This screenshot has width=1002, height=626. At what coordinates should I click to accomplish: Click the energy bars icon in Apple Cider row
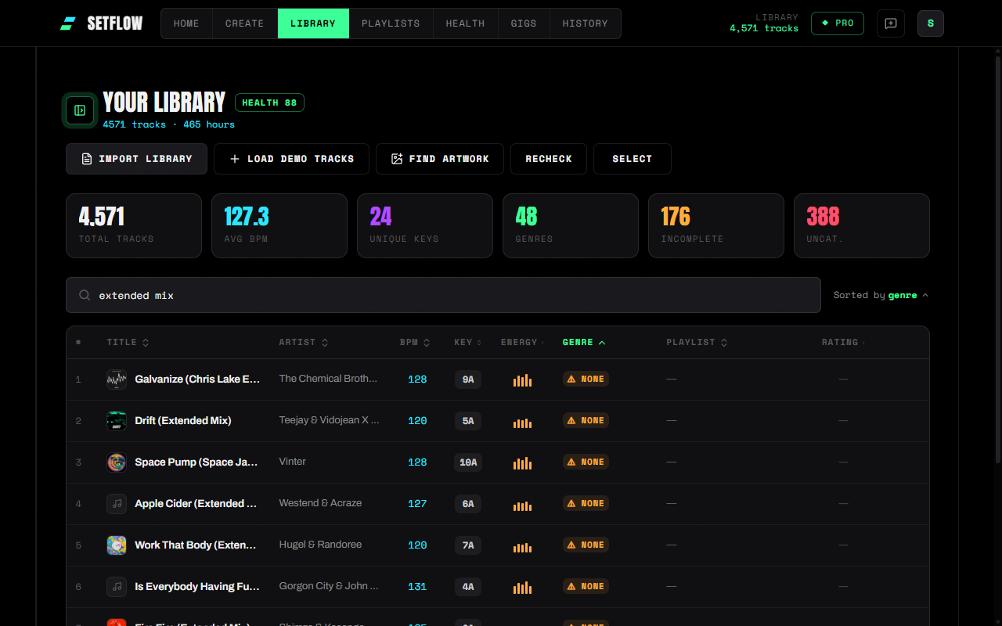coord(522,504)
